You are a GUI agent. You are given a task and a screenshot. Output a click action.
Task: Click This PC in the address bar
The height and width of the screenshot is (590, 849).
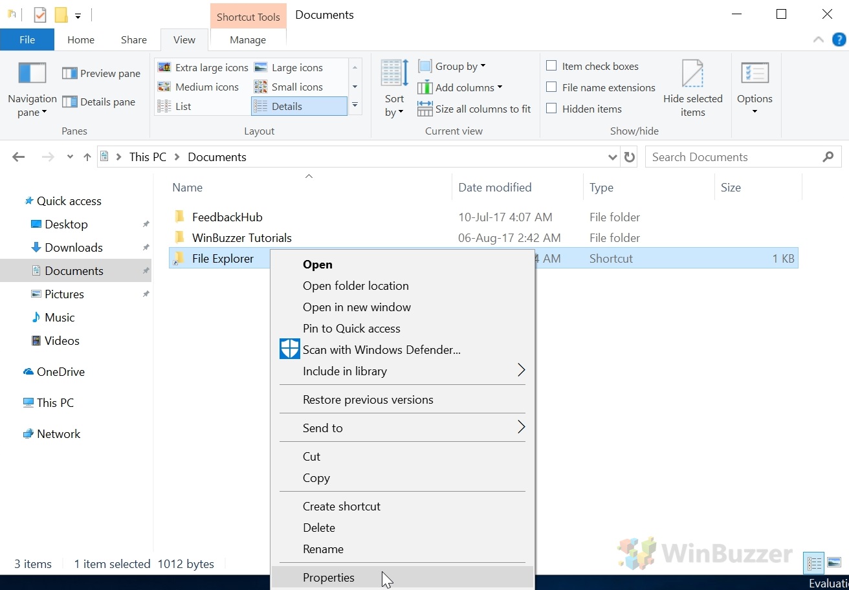[148, 157]
